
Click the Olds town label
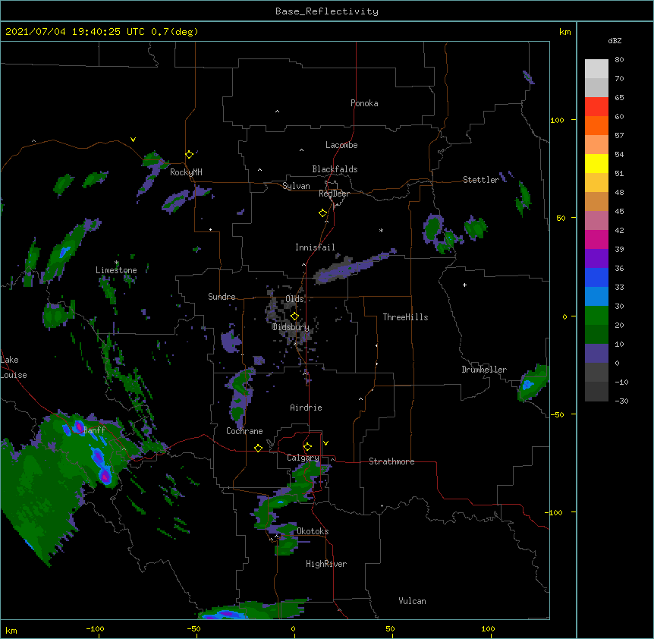click(x=294, y=299)
